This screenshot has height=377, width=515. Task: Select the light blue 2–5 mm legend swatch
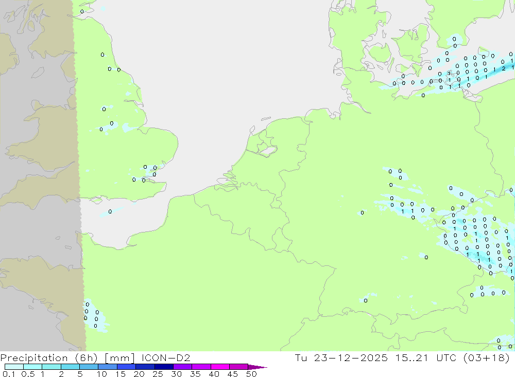[70, 367]
